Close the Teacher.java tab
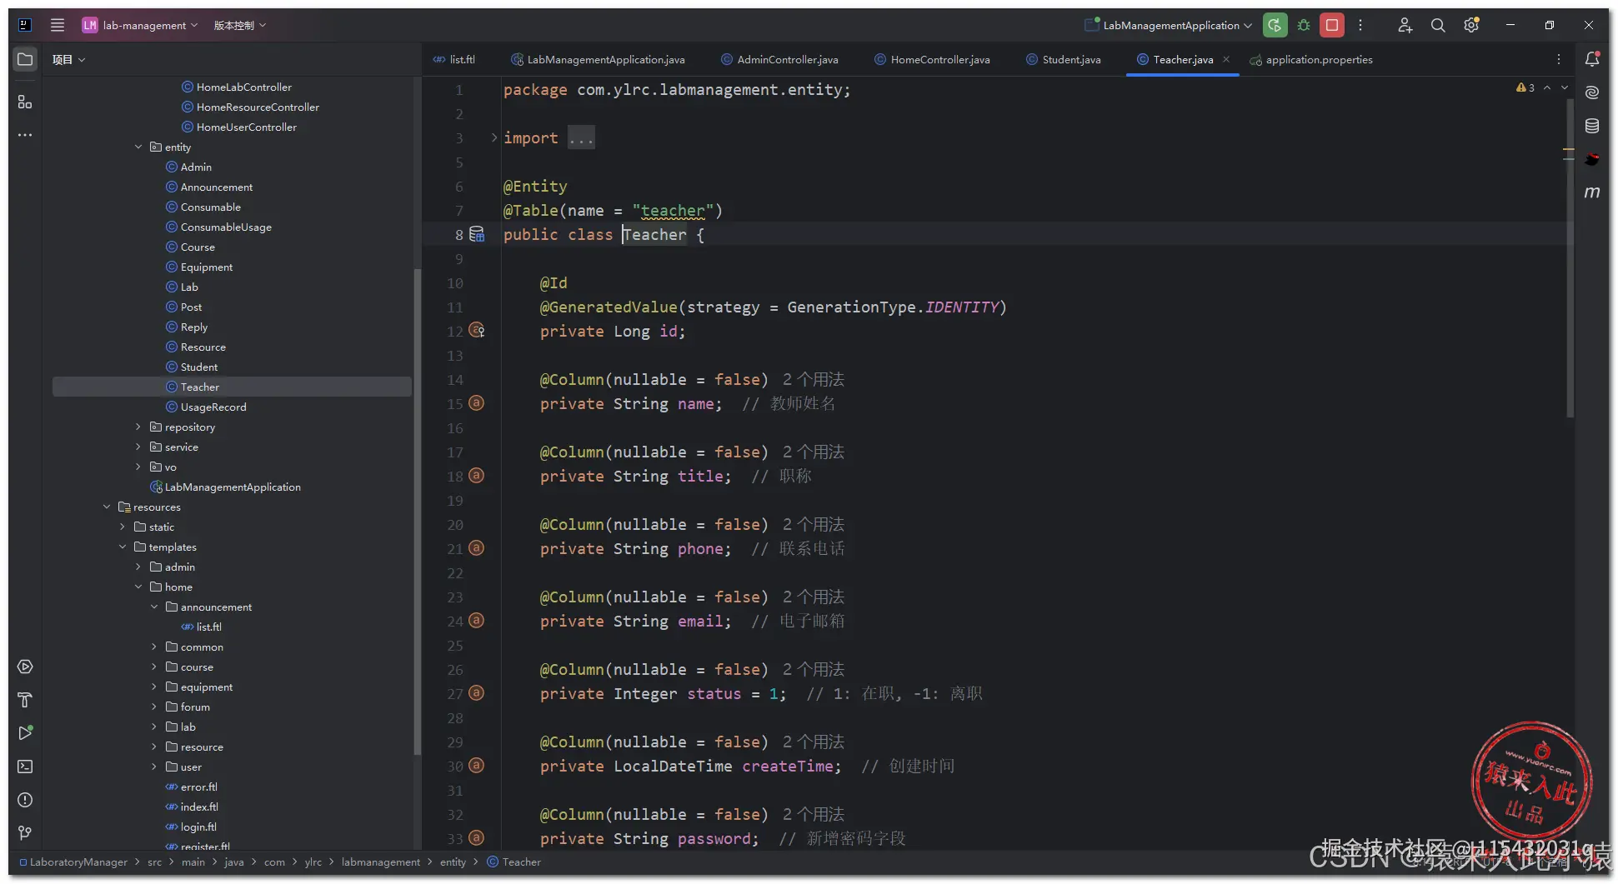The height and width of the screenshot is (884, 1618). pos(1226,59)
